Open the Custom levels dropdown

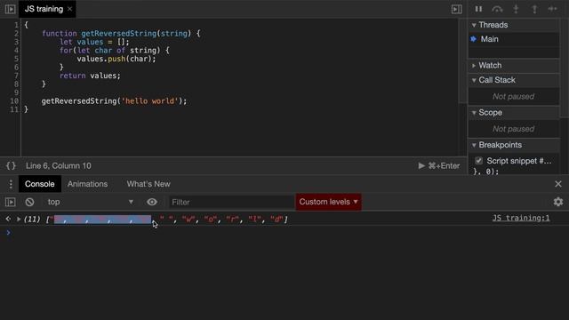click(328, 202)
